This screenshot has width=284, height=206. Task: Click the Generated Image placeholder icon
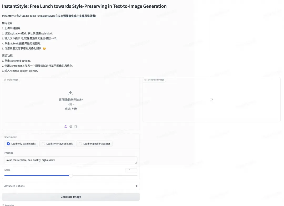pos(211,100)
